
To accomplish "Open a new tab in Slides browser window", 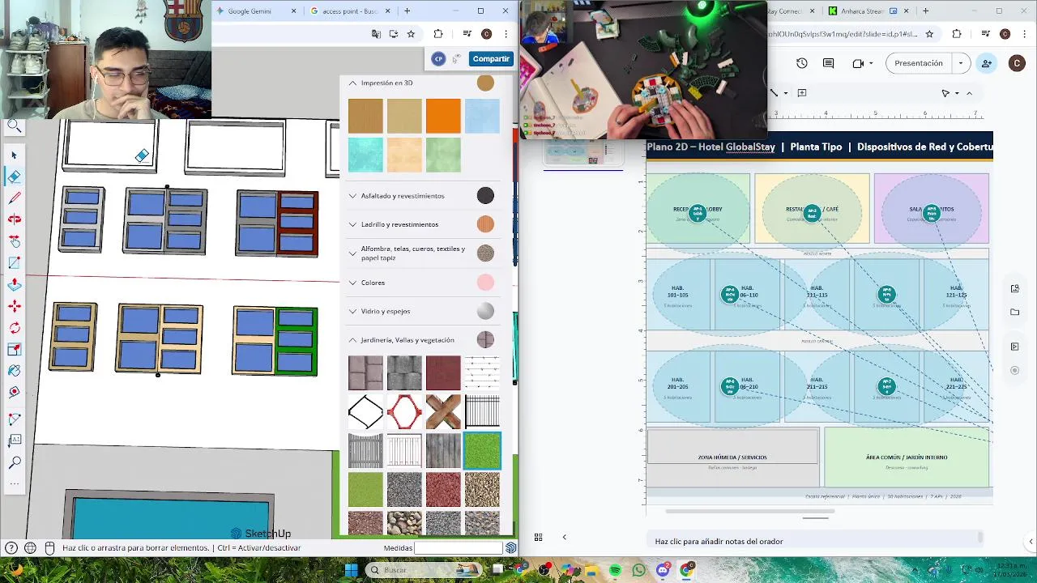I will click(x=925, y=11).
